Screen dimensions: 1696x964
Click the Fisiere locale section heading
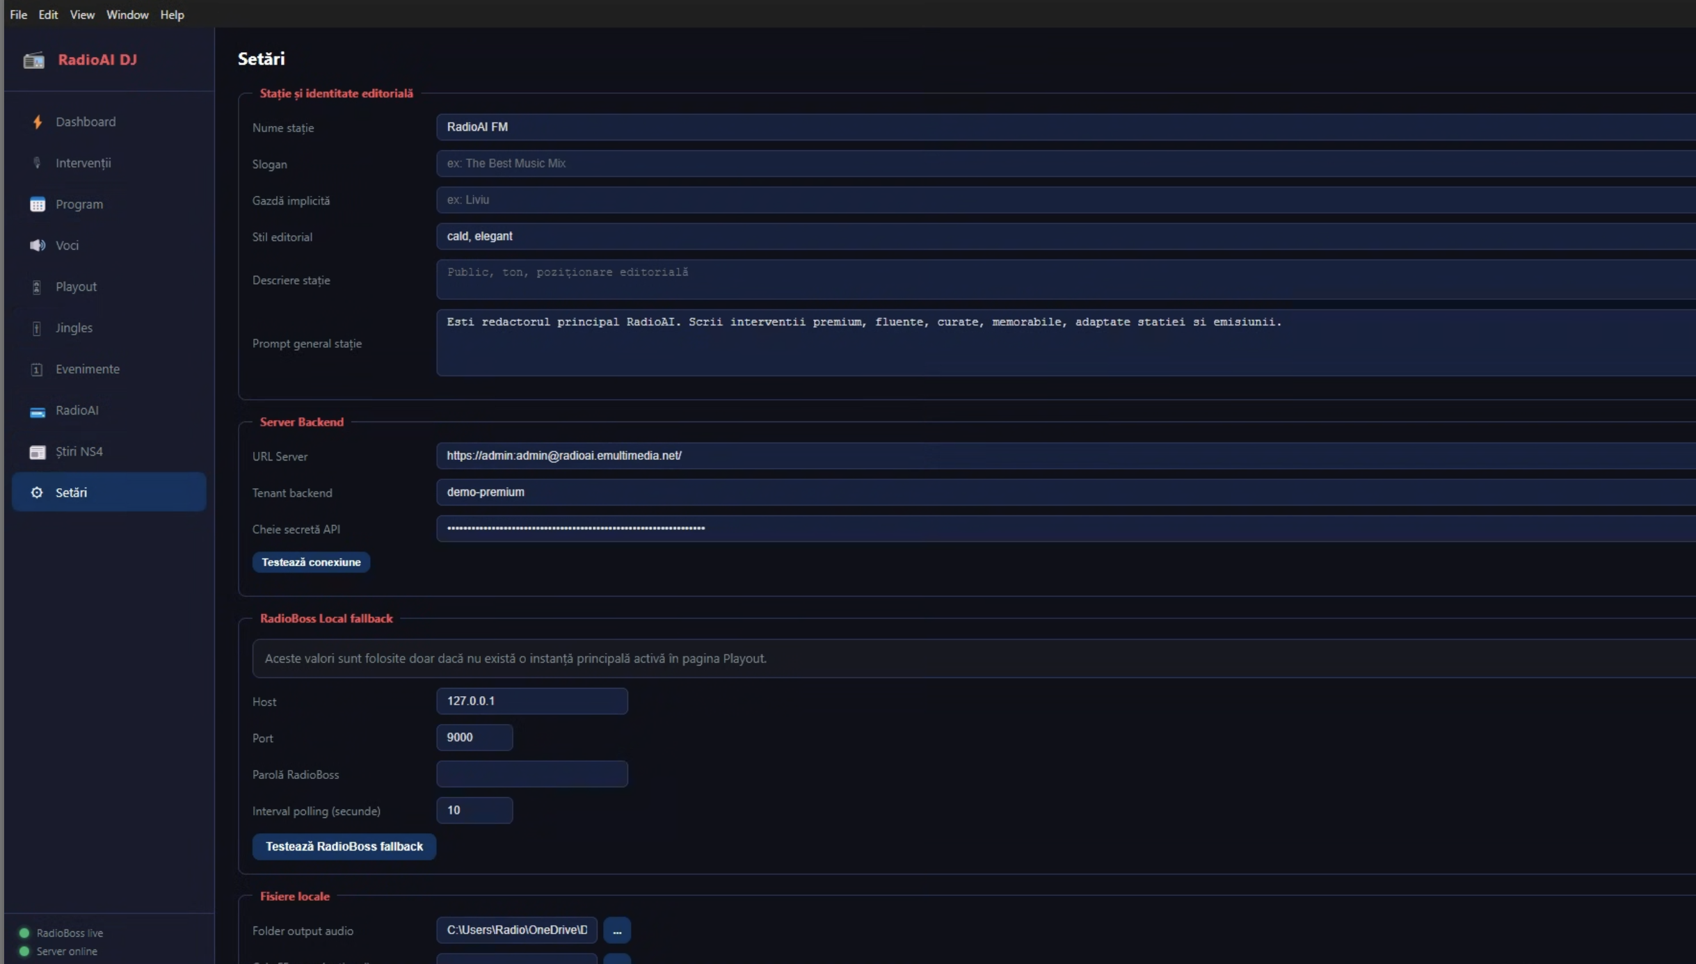295,897
